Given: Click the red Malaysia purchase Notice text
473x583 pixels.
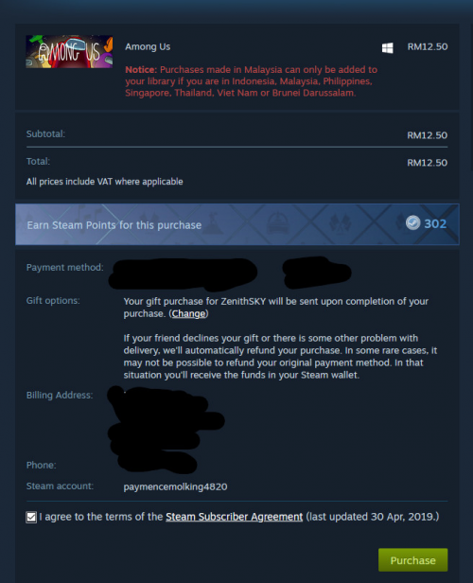Looking at the screenshot, I should [x=252, y=81].
